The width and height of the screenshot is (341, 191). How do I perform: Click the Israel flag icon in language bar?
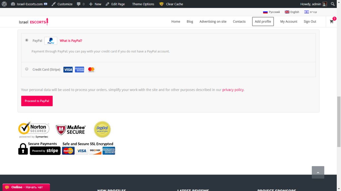(306, 12)
